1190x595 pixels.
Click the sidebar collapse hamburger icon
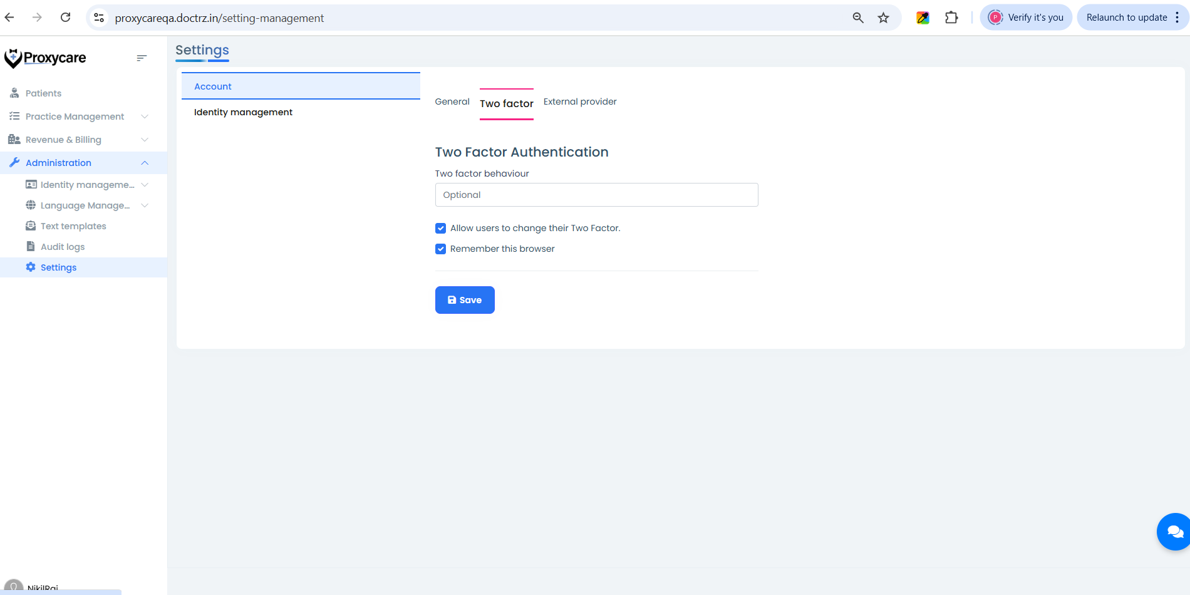(142, 58)
